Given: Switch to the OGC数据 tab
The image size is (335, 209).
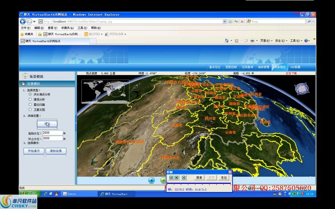Looking at the screenshot, I should 296,67.
